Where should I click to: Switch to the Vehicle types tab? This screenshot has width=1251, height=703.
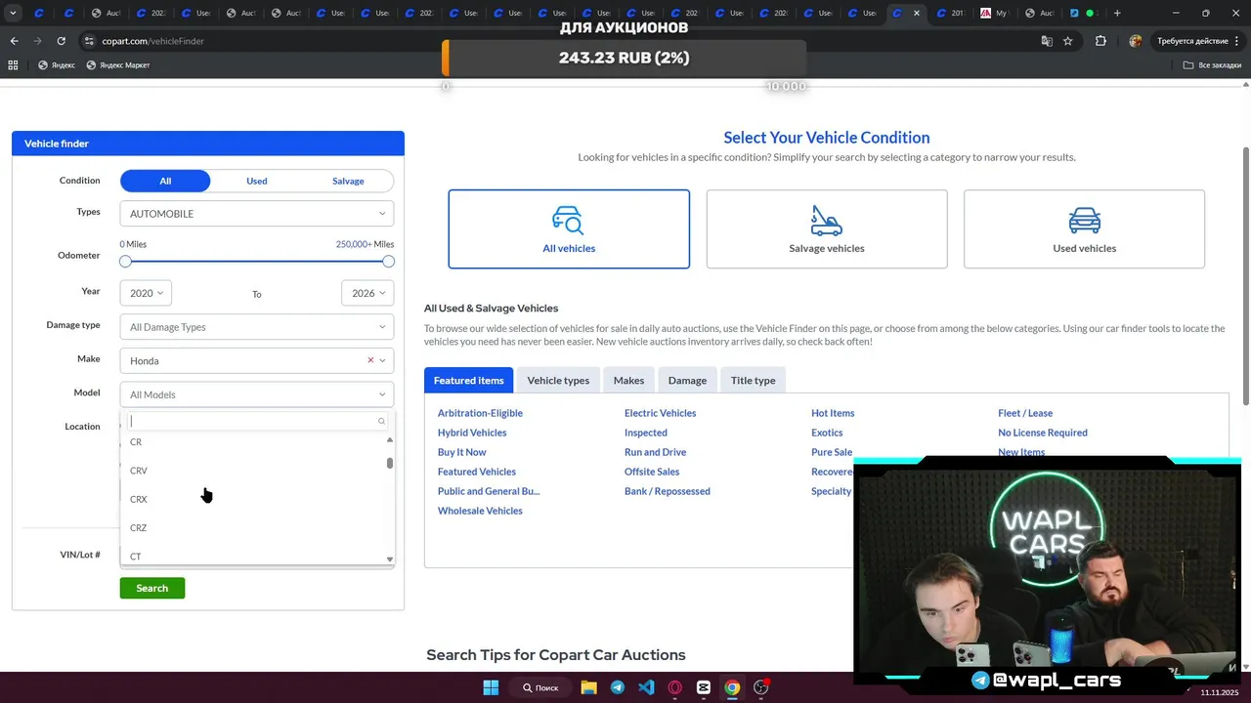coord(558,380)
